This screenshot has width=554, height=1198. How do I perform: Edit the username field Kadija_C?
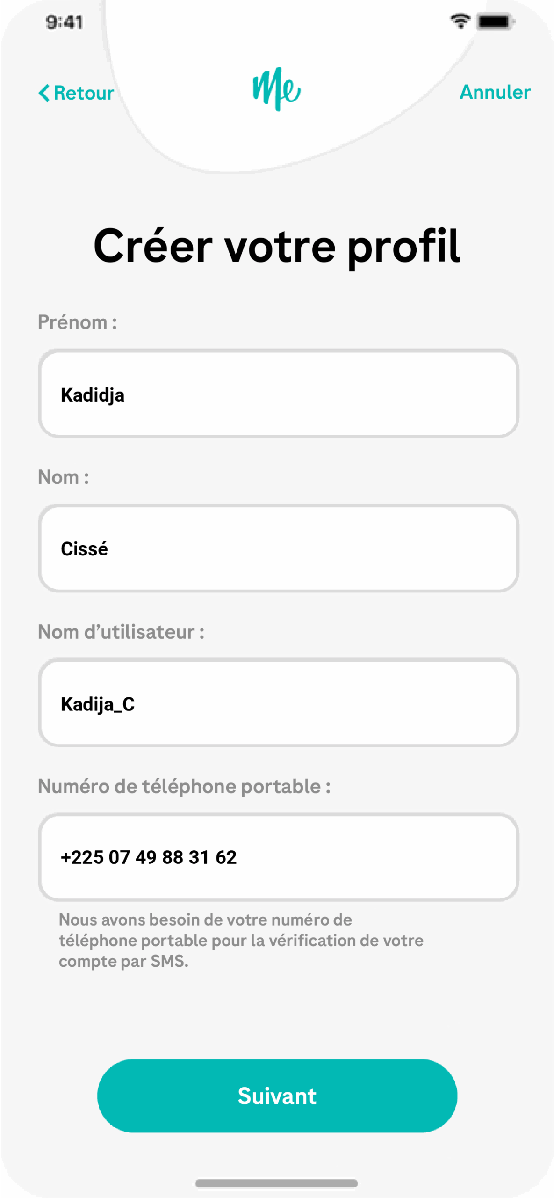(x=279, y=703)
